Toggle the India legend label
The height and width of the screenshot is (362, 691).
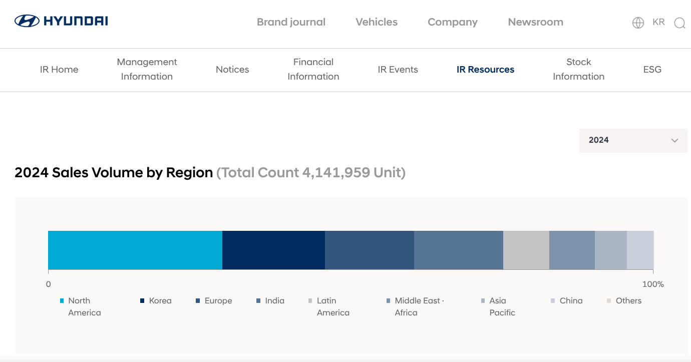[x=275, y=301]
